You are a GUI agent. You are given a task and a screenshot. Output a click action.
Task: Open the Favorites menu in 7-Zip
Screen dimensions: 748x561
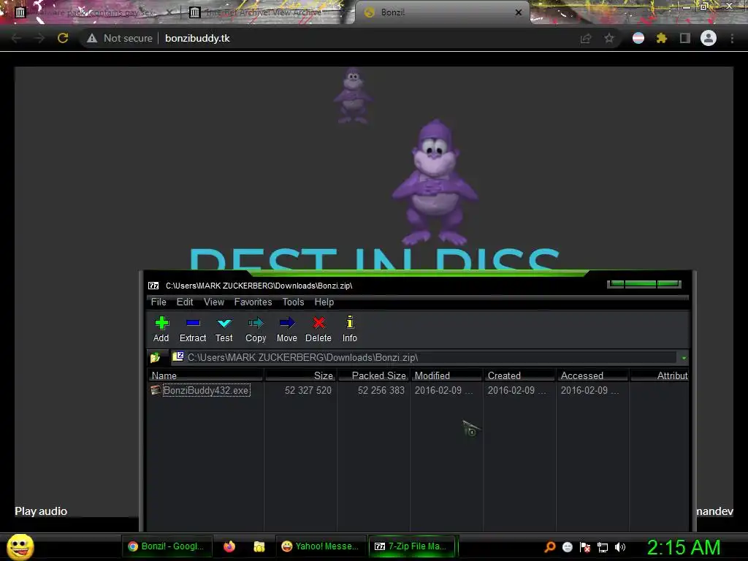click(253, 302)
